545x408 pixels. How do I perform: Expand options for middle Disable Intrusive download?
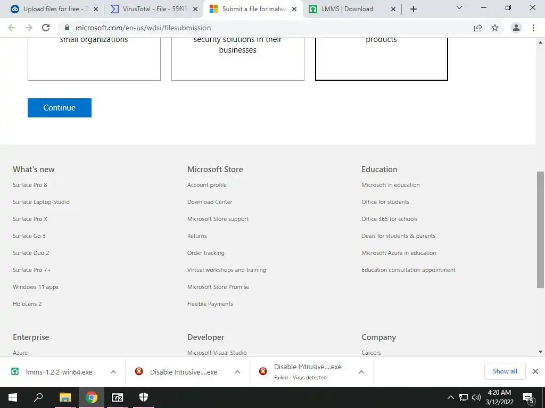237,372
